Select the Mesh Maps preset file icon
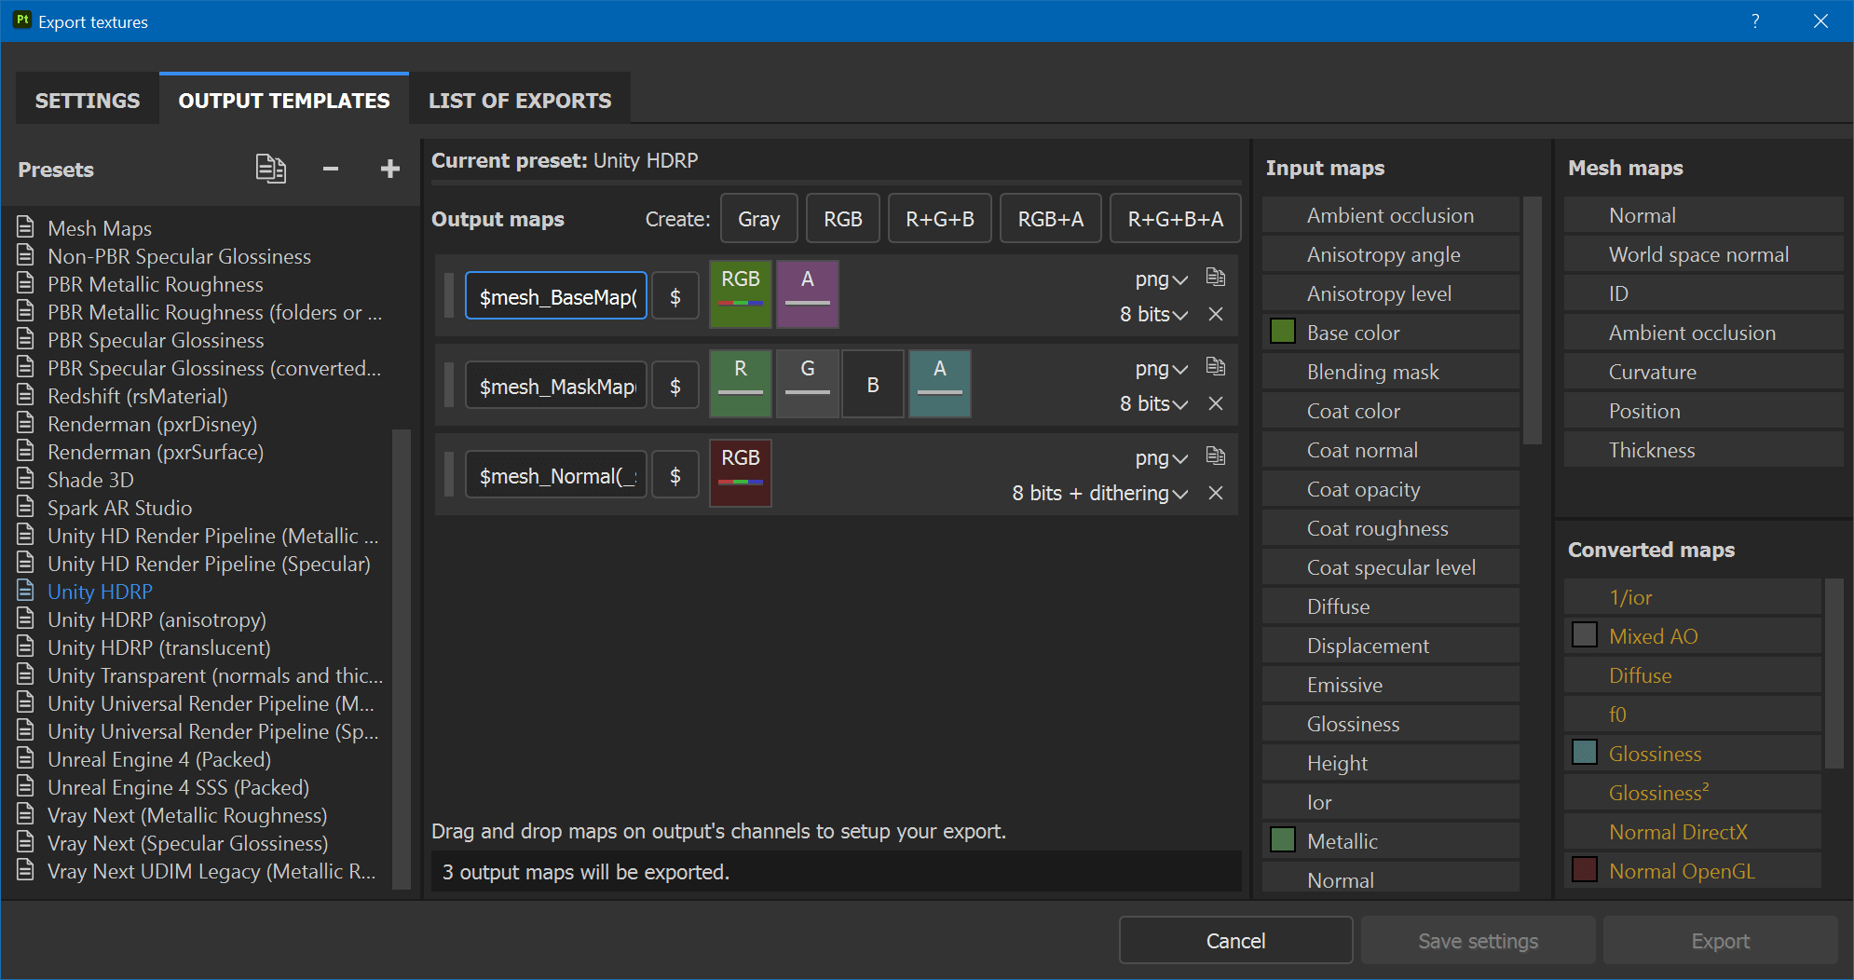The width and height of the screenshot is (1854, 980). pos(27,227)
